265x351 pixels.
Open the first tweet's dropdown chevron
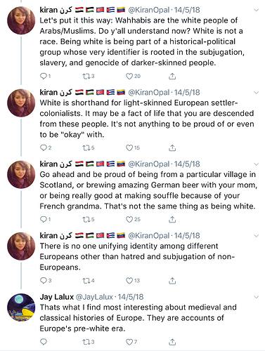pyautogui.click(x=257, y=10)
